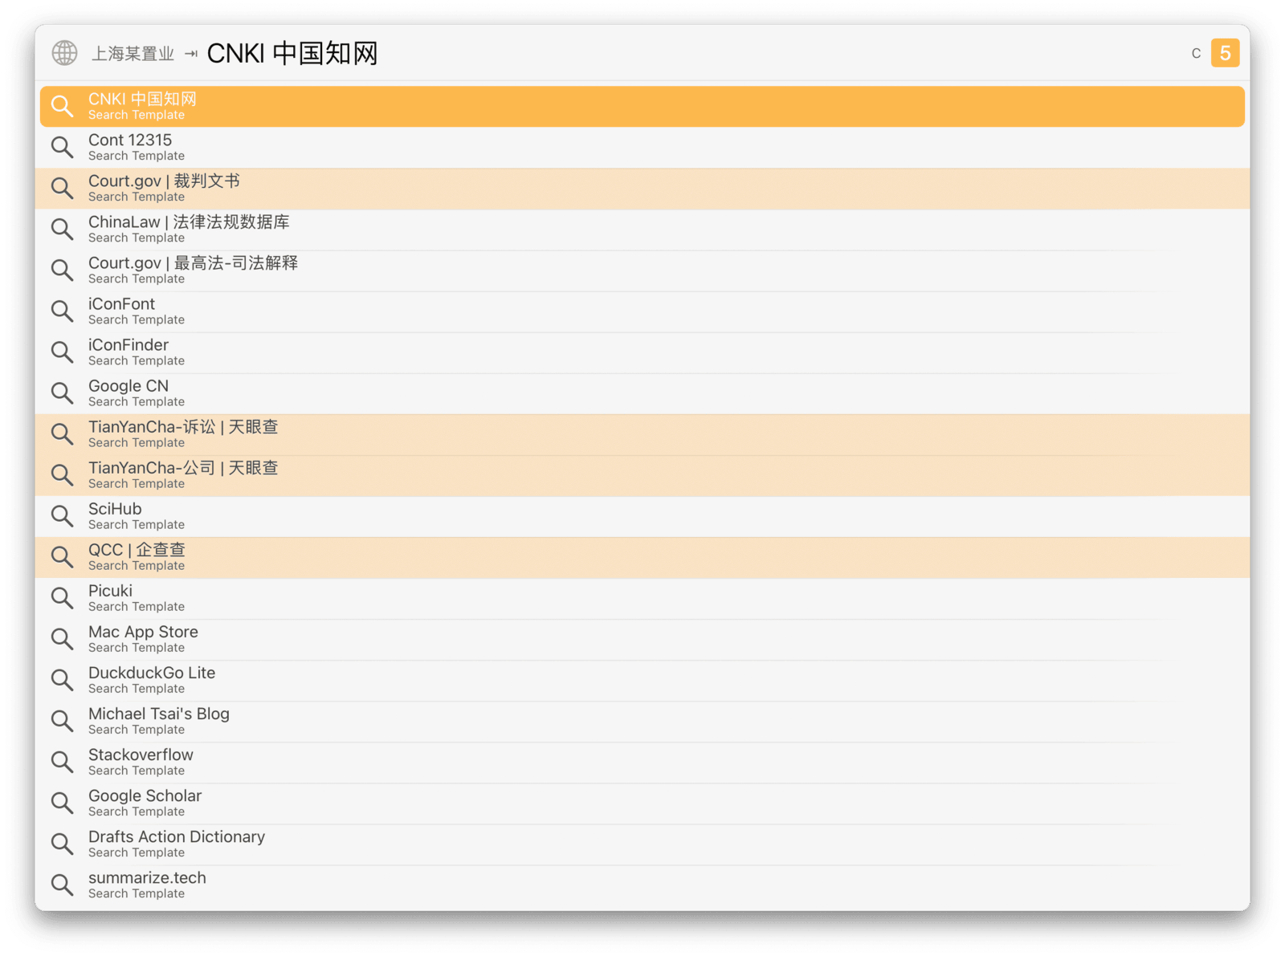Choose the iConFont search template
This screenshot has height=956, width=1285.
[x=642, y=311]
